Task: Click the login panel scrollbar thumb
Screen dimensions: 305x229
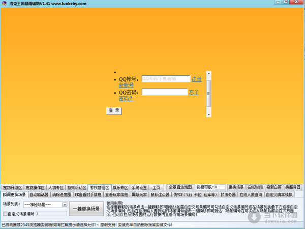Action: point(208,93)
